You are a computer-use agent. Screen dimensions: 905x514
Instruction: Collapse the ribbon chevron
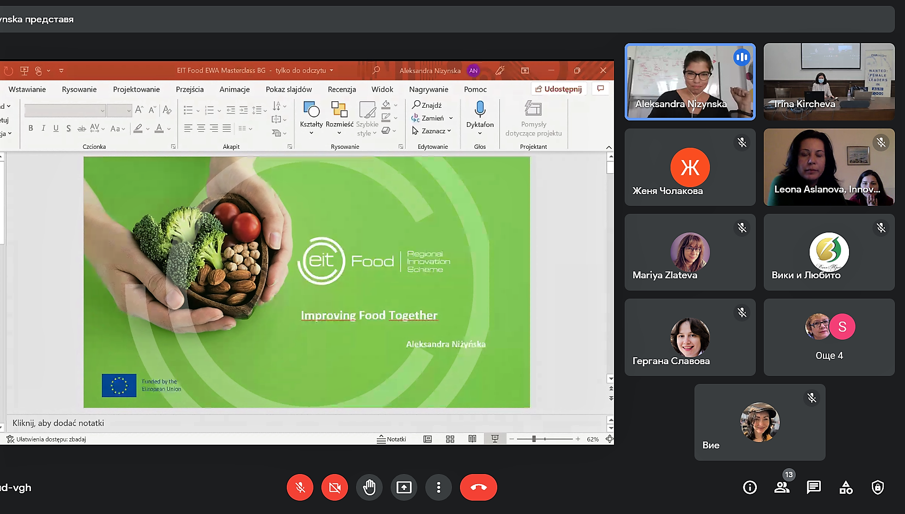pyautogui.click(x=609, y=147)
